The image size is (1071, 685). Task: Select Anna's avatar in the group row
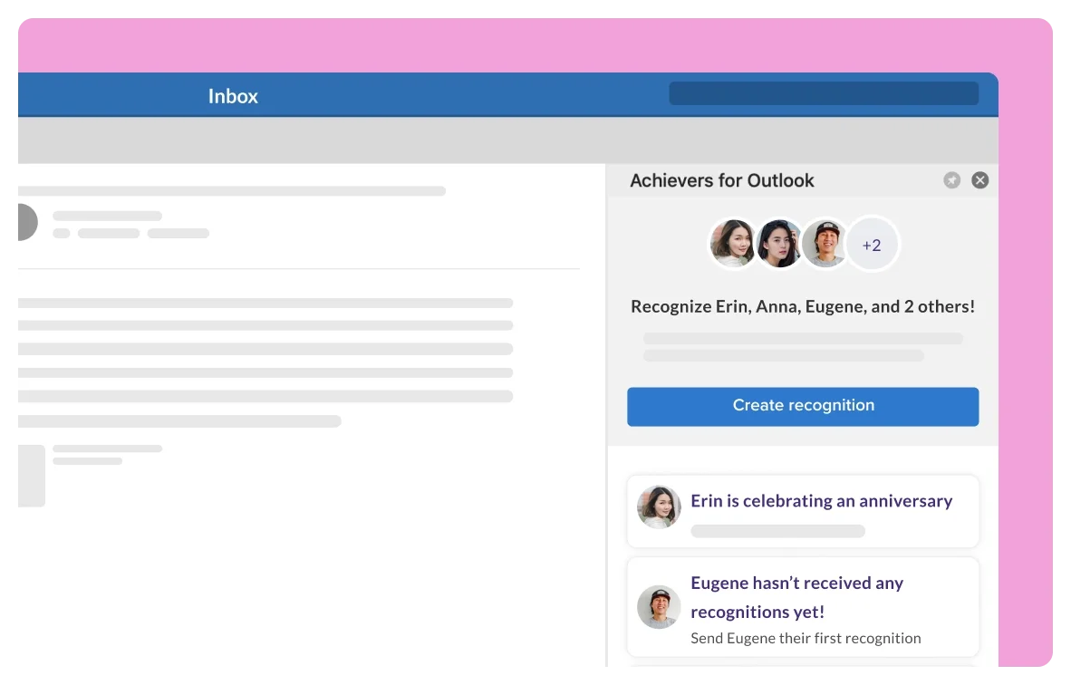[779, 244]
